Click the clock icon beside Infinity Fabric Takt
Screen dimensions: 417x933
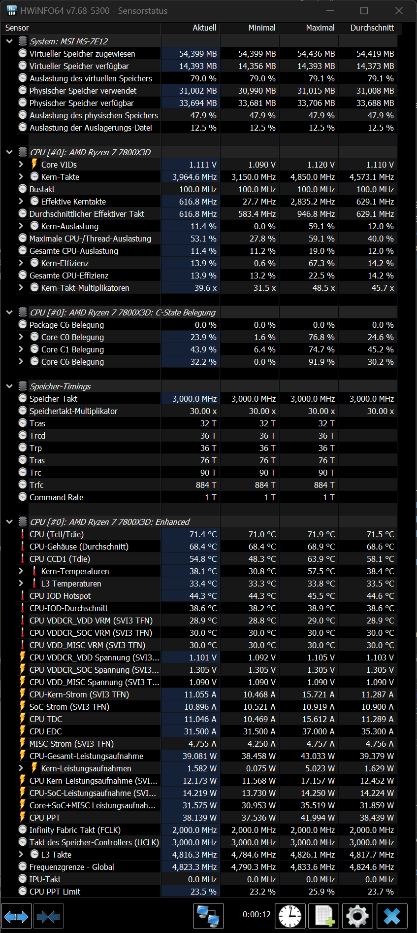point(23,829)
